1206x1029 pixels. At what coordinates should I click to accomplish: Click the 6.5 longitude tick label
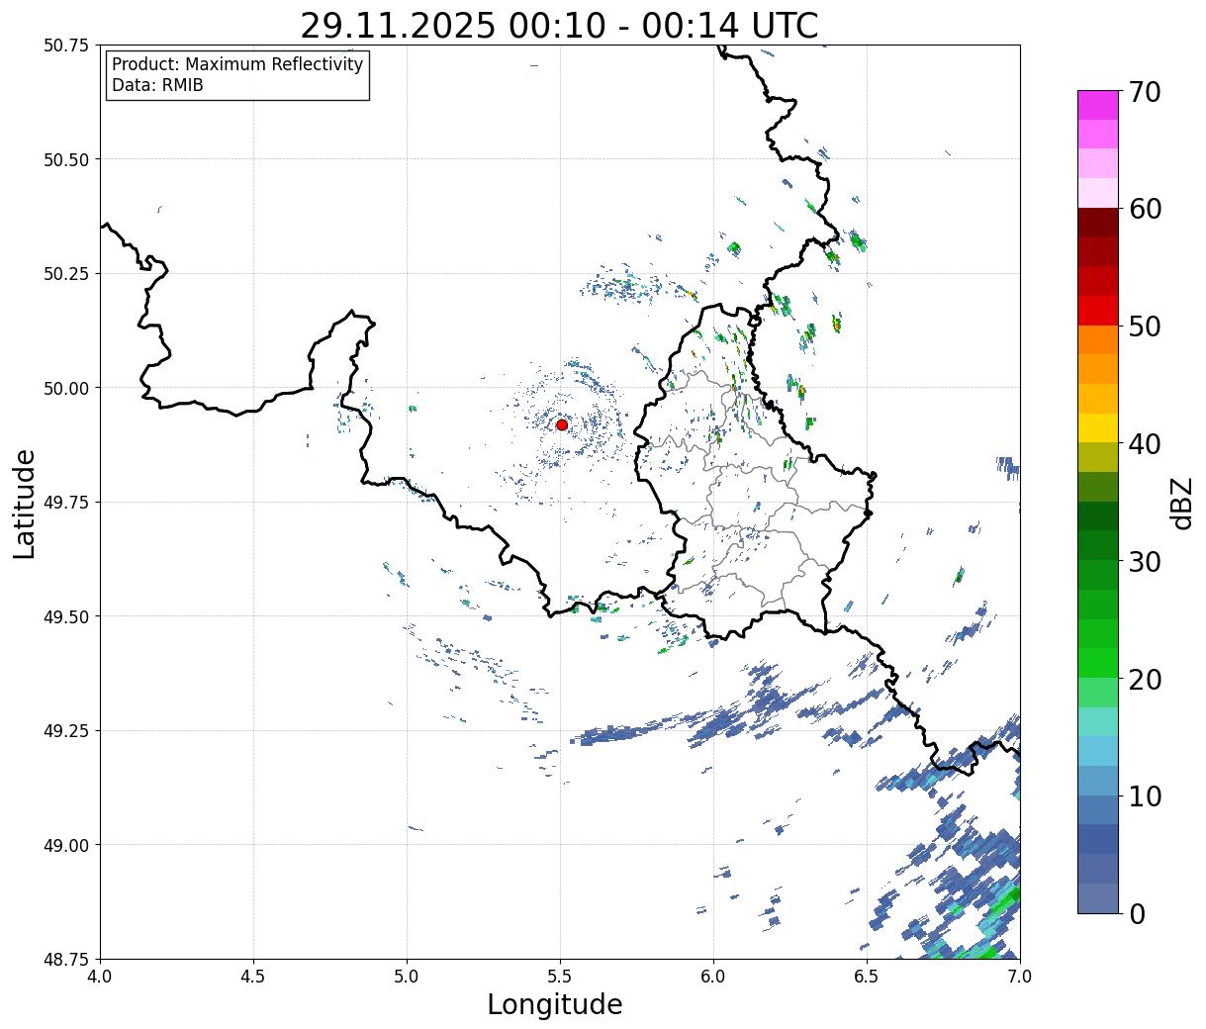(x=867, y=977)
